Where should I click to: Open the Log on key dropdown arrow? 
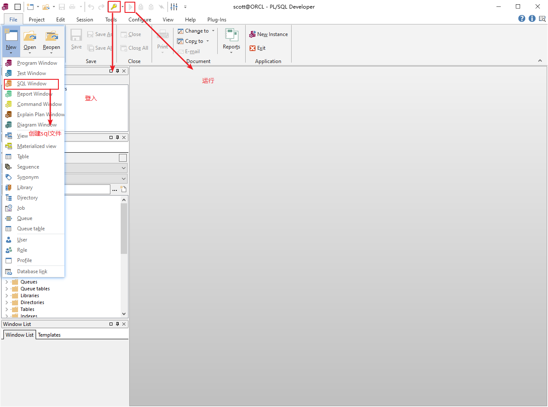coord(123,7)
